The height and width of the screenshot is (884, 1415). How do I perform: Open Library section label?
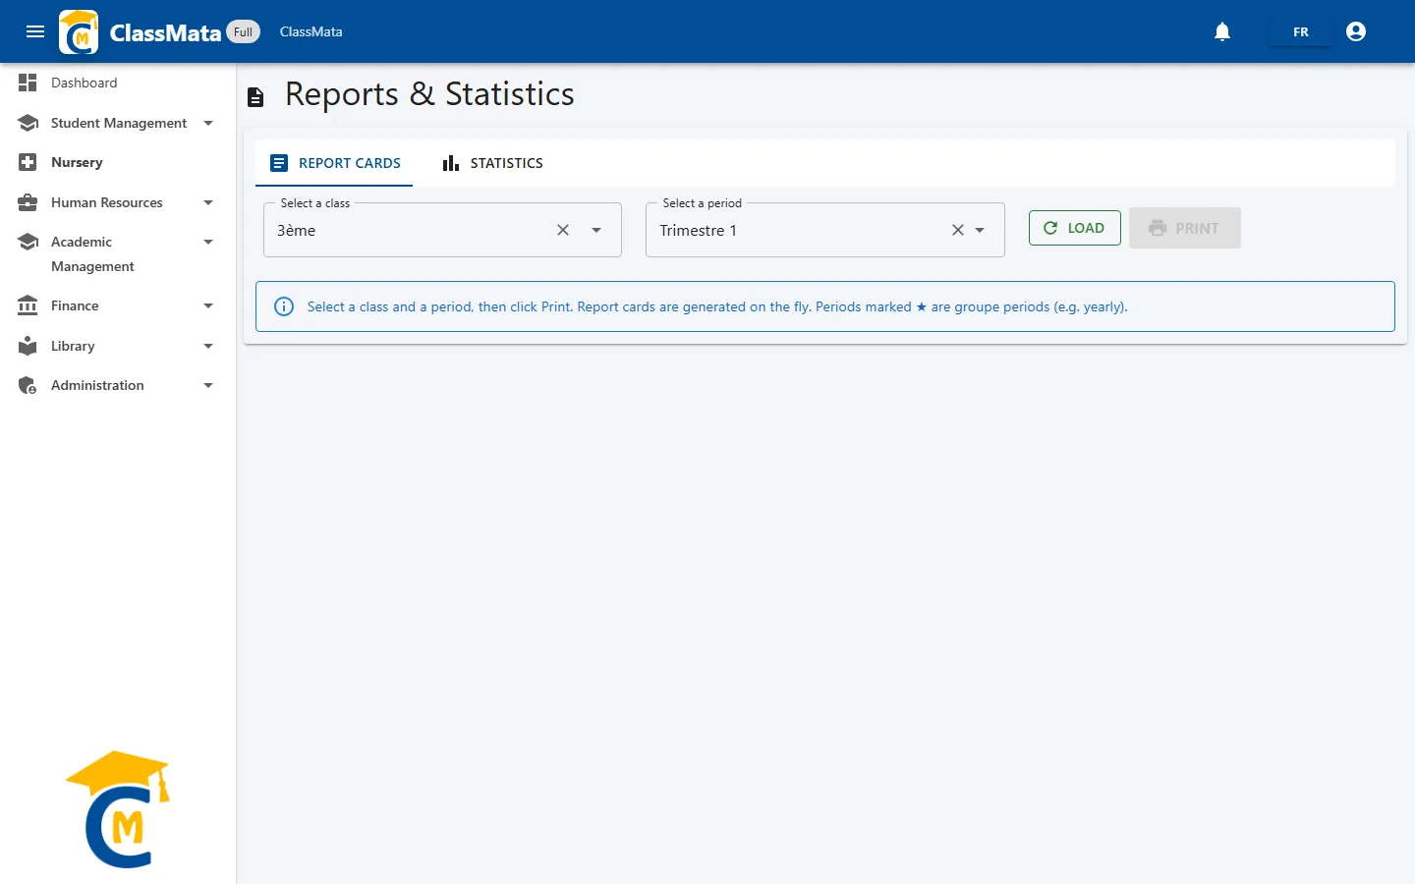73,346
